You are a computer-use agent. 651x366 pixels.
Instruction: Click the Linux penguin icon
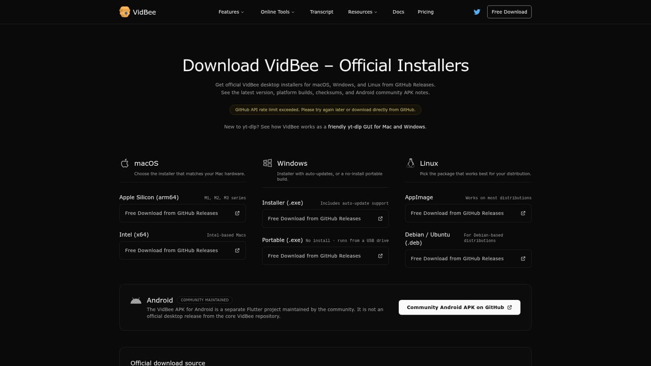tap(410, 163)
